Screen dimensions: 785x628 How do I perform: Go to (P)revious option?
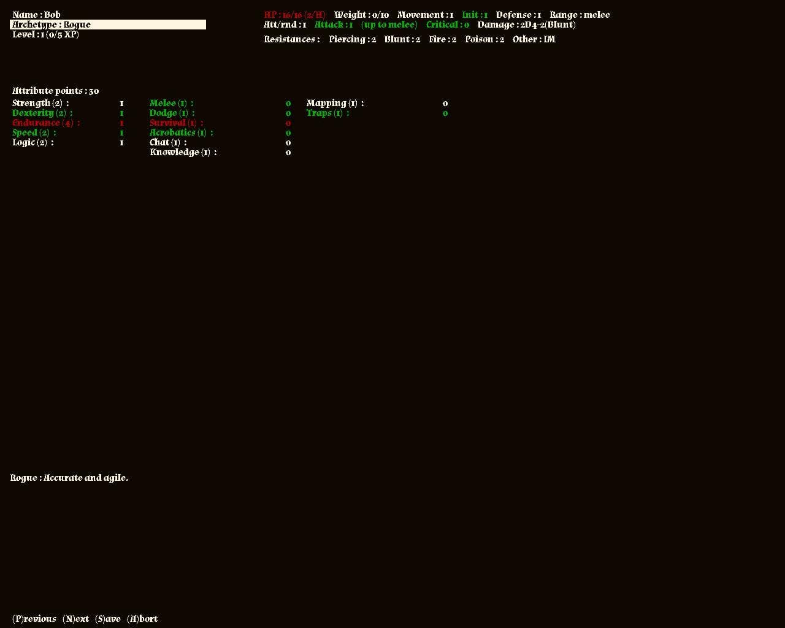pyautogui.click(x=34, y=619)
